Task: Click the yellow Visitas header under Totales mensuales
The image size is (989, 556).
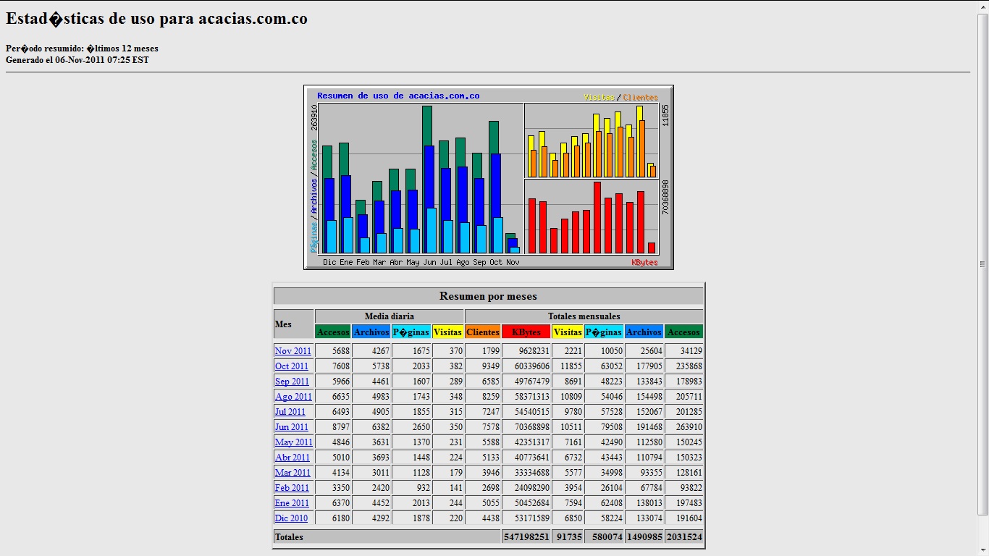Action: point(568,332)
